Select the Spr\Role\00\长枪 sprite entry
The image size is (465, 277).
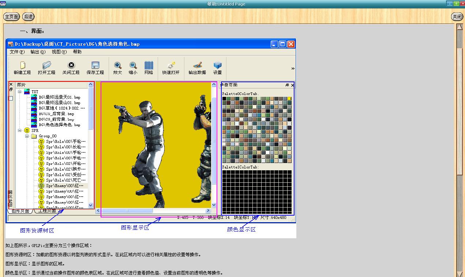pos(66,147)
